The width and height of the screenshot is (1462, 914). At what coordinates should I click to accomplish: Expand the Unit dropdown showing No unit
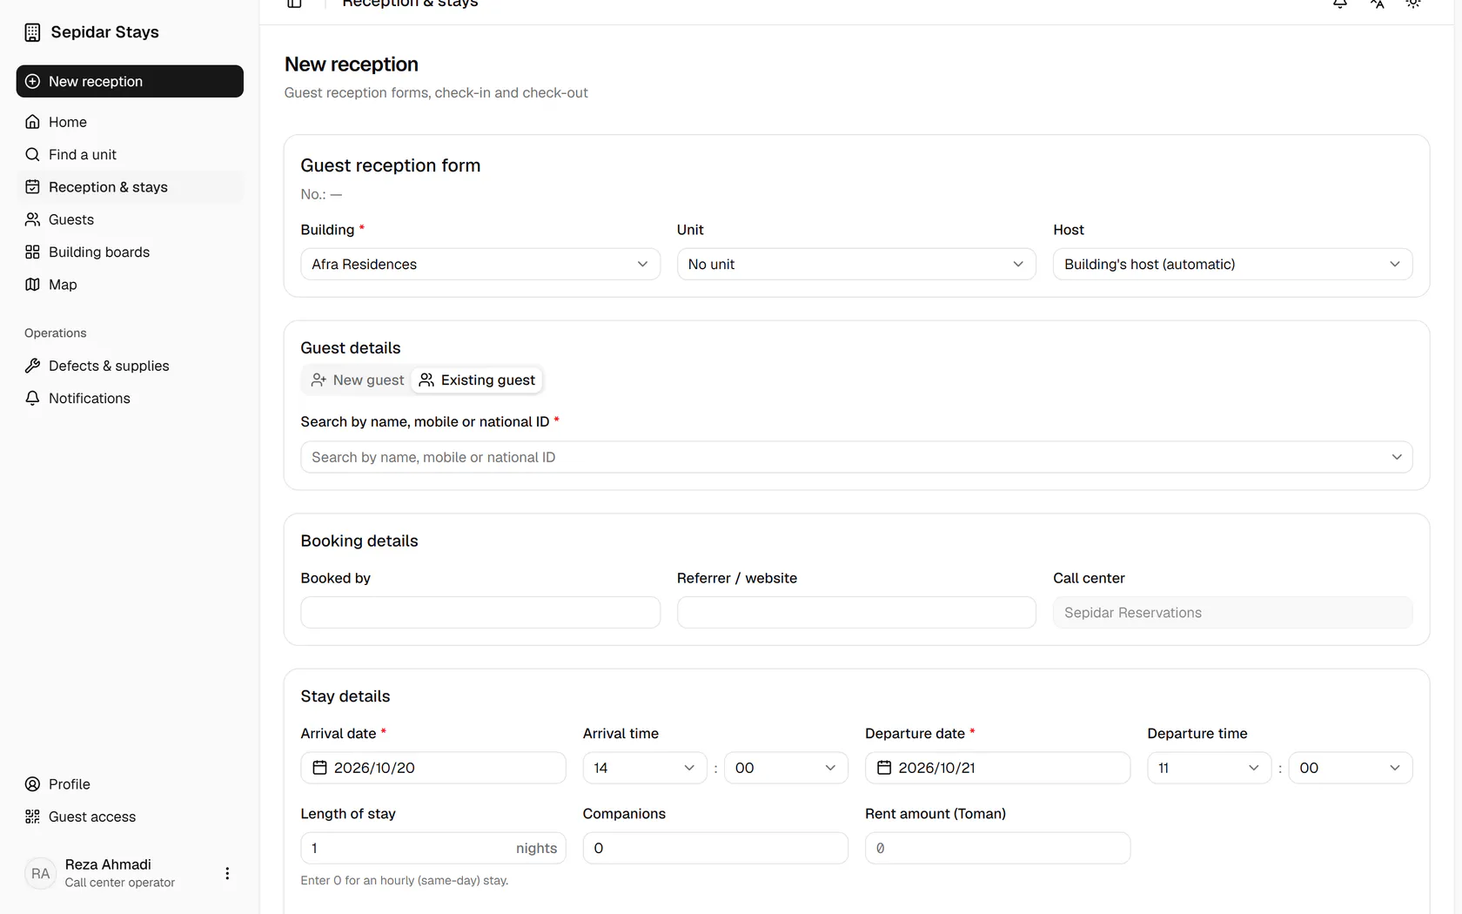click(856, 264)
